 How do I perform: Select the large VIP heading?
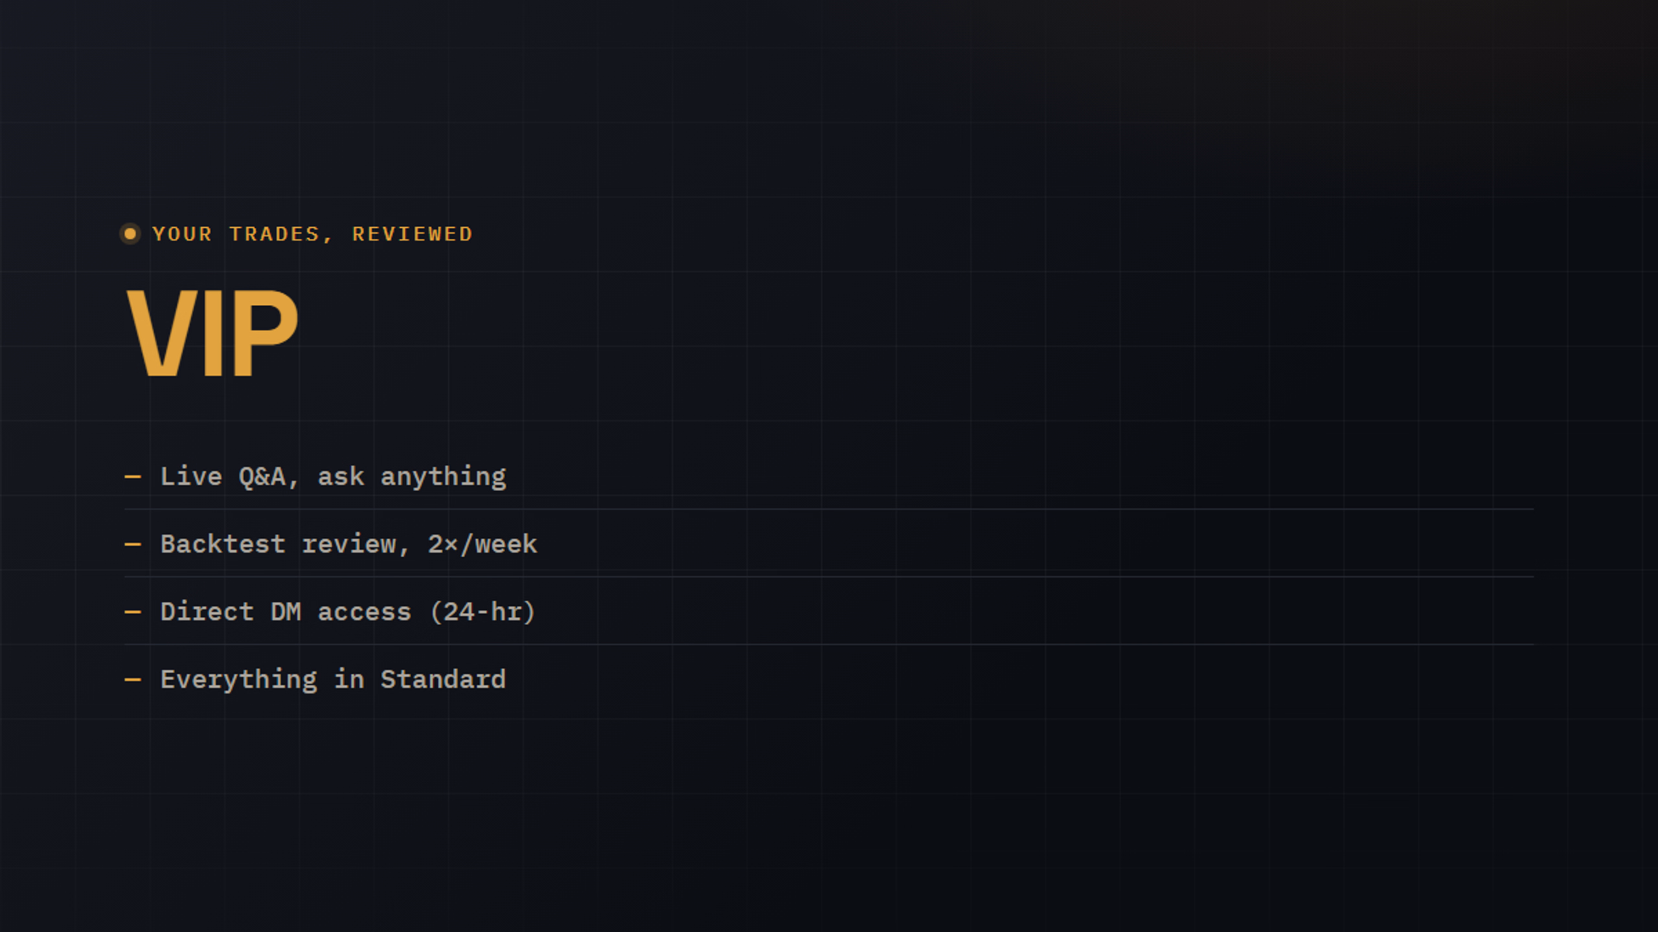pos(212,333)
